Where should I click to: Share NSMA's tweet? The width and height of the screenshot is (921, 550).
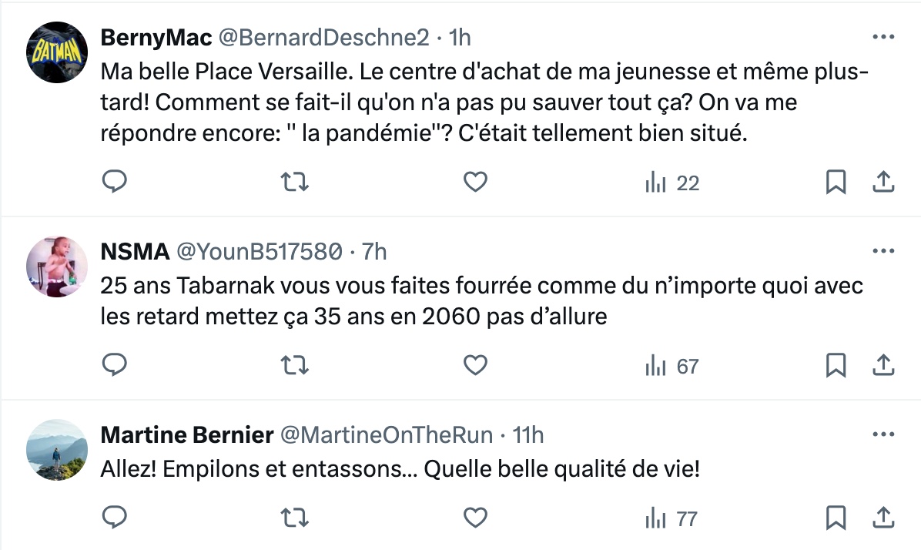coord(883,365)
